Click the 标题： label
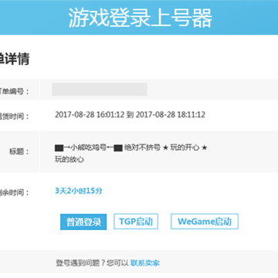The height and width of the screenshot is (278, 278). click(19, 151)
